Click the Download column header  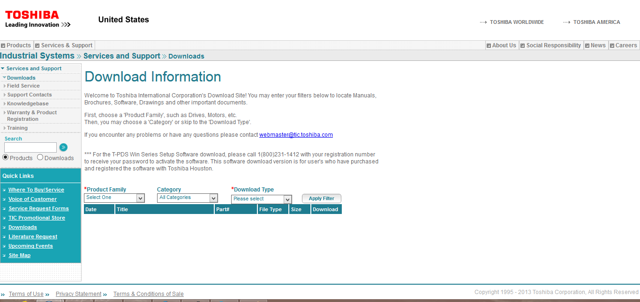coord(326,209)
